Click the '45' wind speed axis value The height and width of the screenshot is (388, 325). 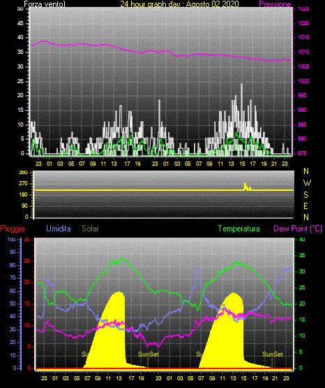(x=20, y=24)
